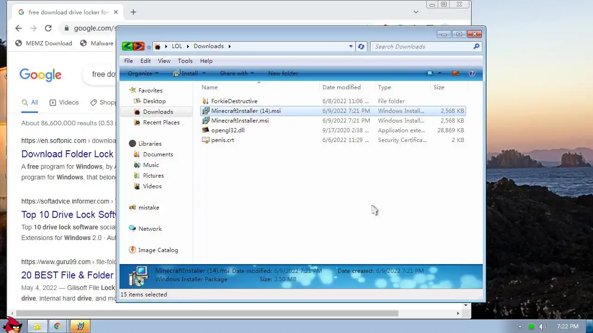Open the View menu
Screen dimensions: 593x333
(164, 61)
